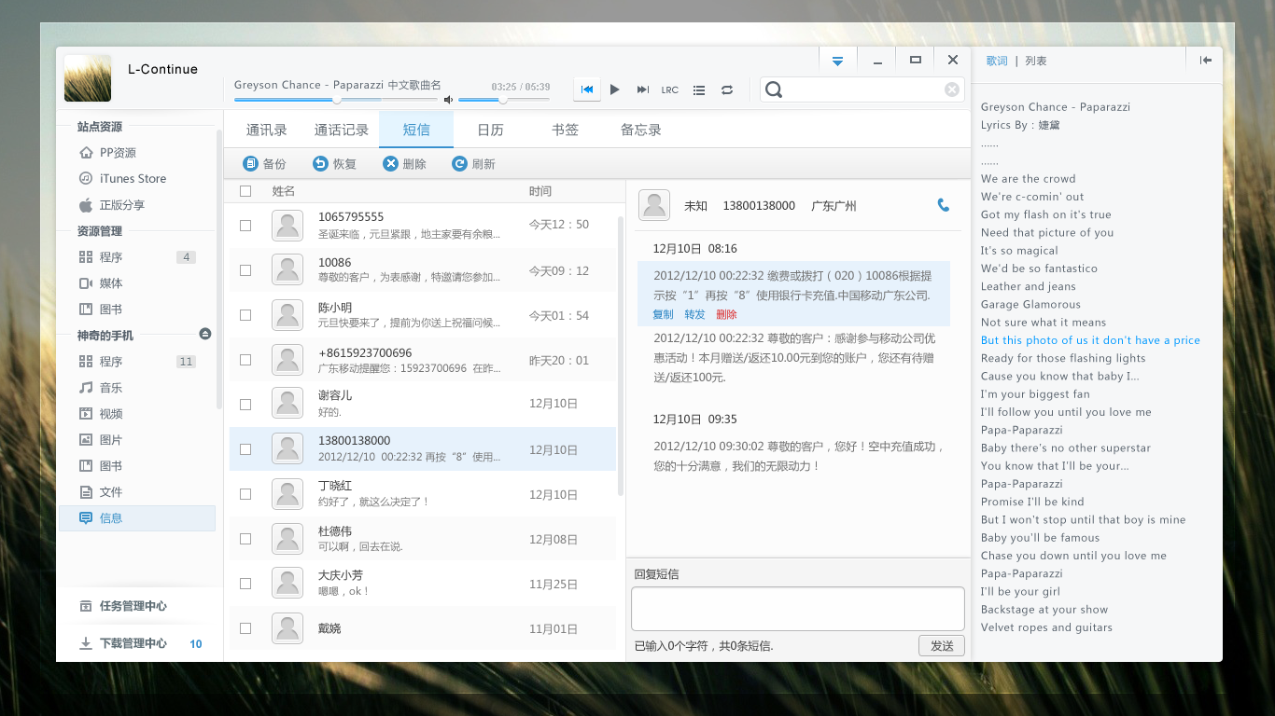Screen dimensions: 1275x716
Task: Skip to the next track
Action: [642, 89]
